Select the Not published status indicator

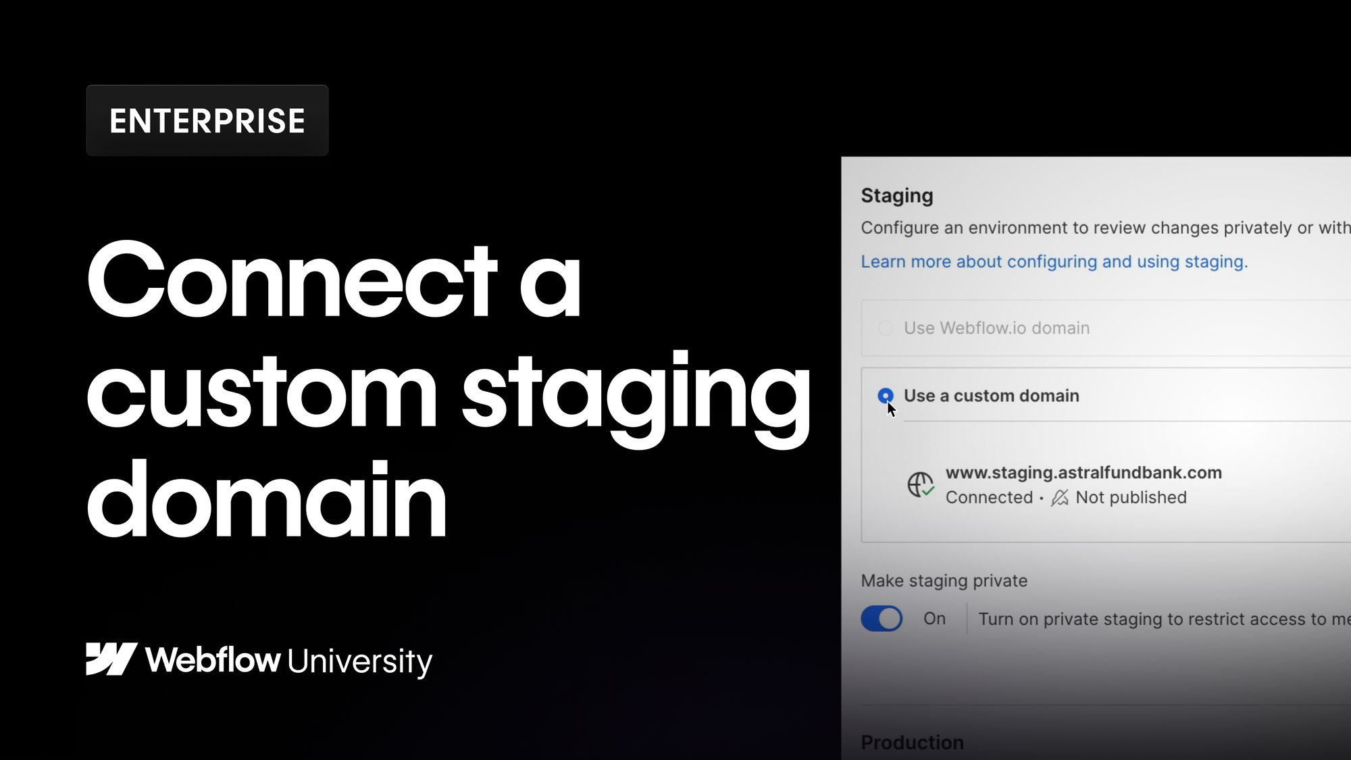point(1130,497)
